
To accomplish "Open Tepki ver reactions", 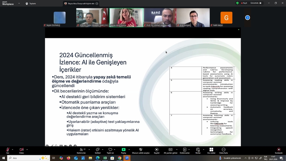I will coord(110,150).
